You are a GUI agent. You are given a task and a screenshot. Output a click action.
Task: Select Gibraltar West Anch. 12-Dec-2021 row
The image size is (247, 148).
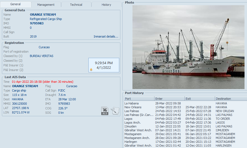(x=185, y=146)
